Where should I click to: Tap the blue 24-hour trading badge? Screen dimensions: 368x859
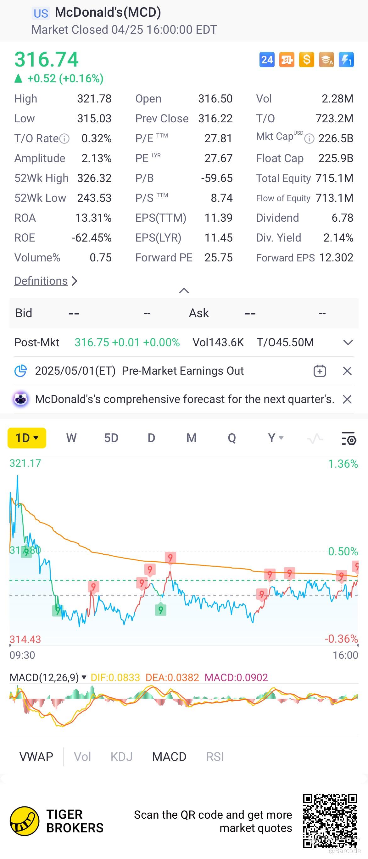point(266,60)
